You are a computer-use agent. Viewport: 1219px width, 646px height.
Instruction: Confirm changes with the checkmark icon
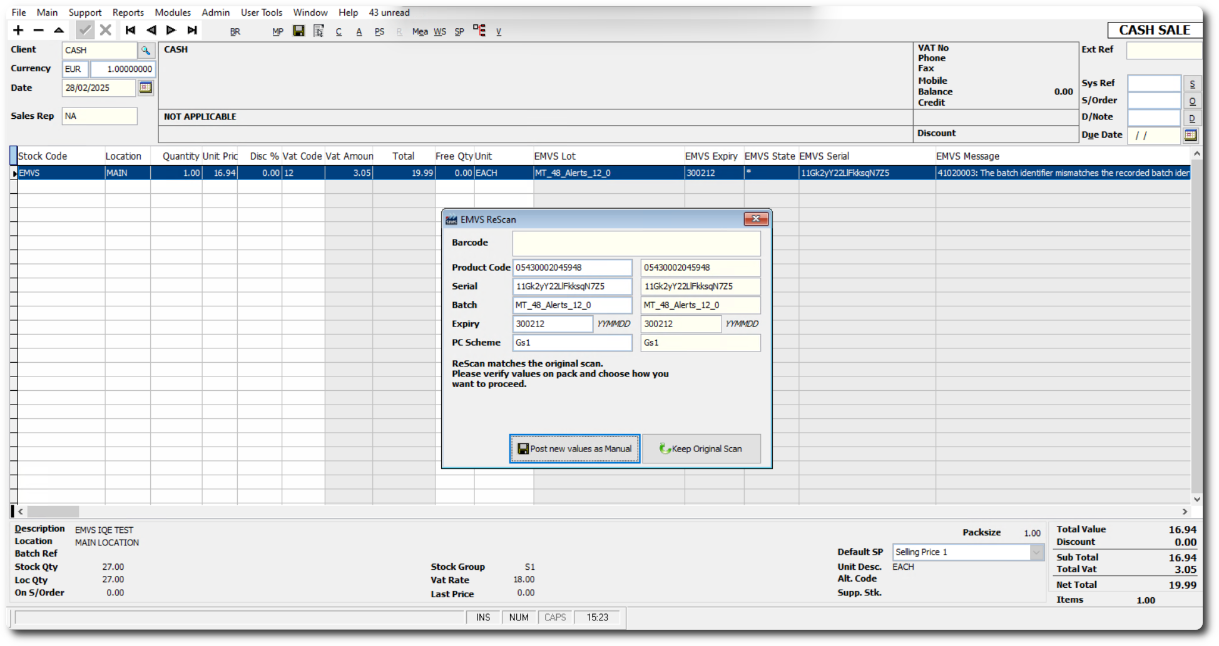85,30
